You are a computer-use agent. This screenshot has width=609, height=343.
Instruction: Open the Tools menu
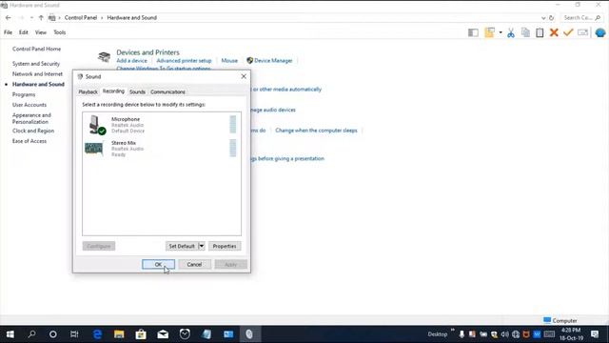59,32
